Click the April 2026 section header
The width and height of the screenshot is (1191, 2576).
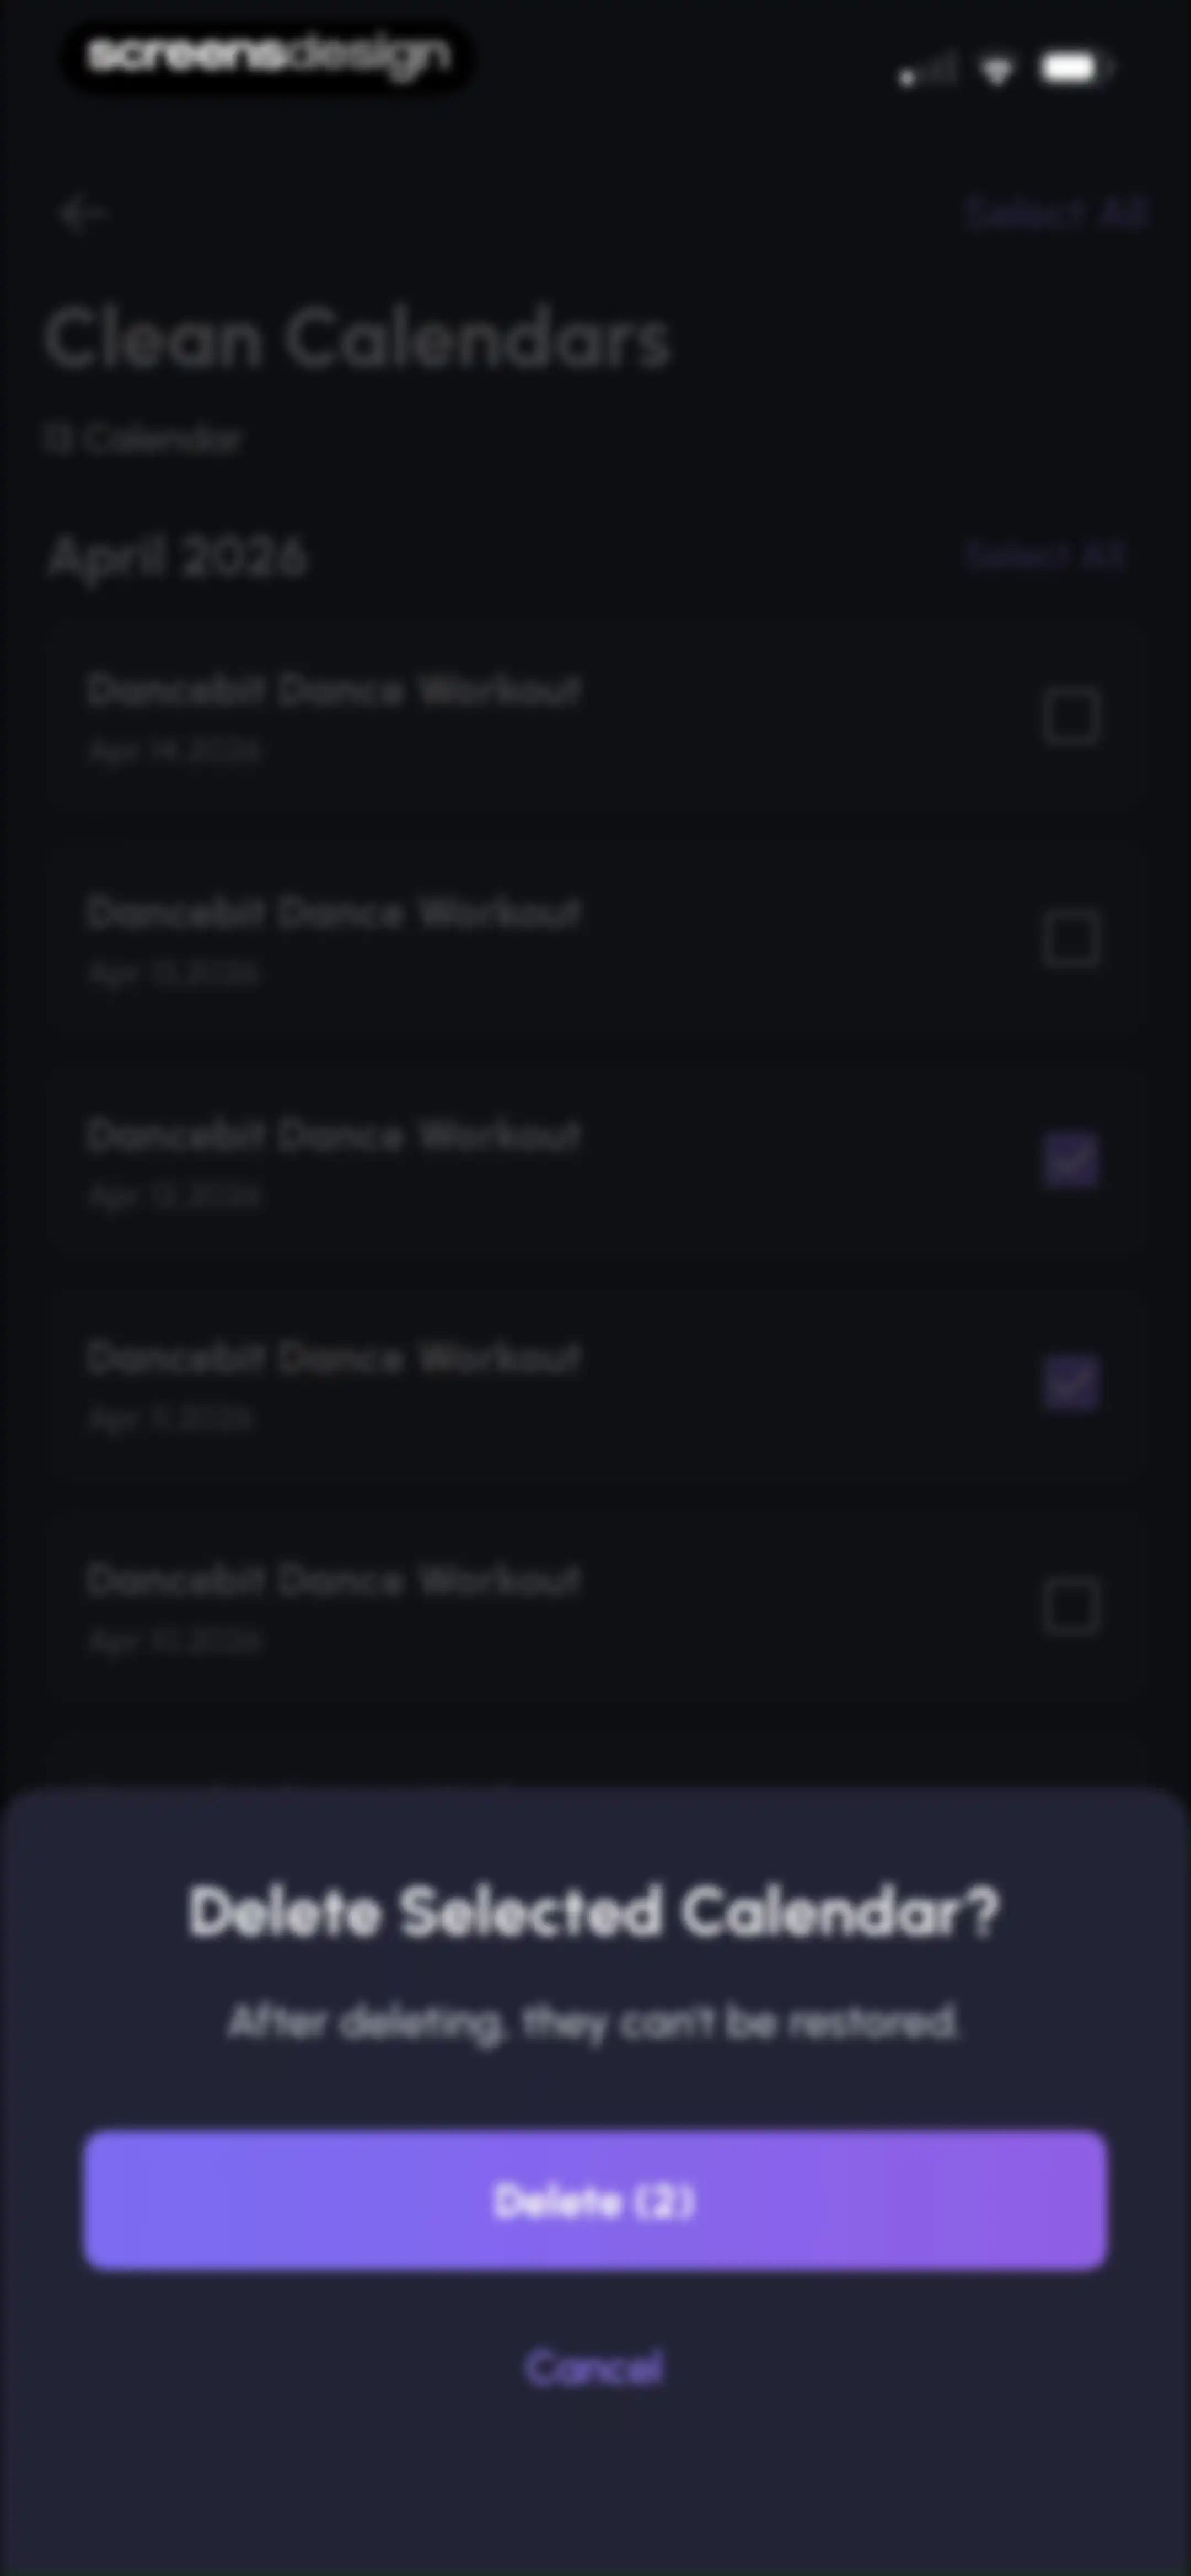178,557
